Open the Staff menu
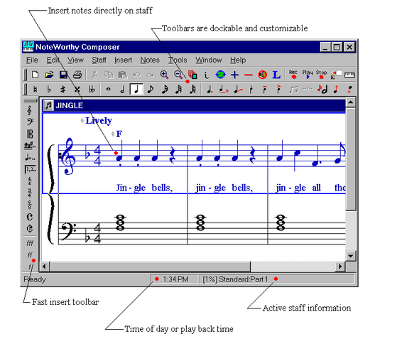This screenshot has height=349, width=402. (99, 60)
